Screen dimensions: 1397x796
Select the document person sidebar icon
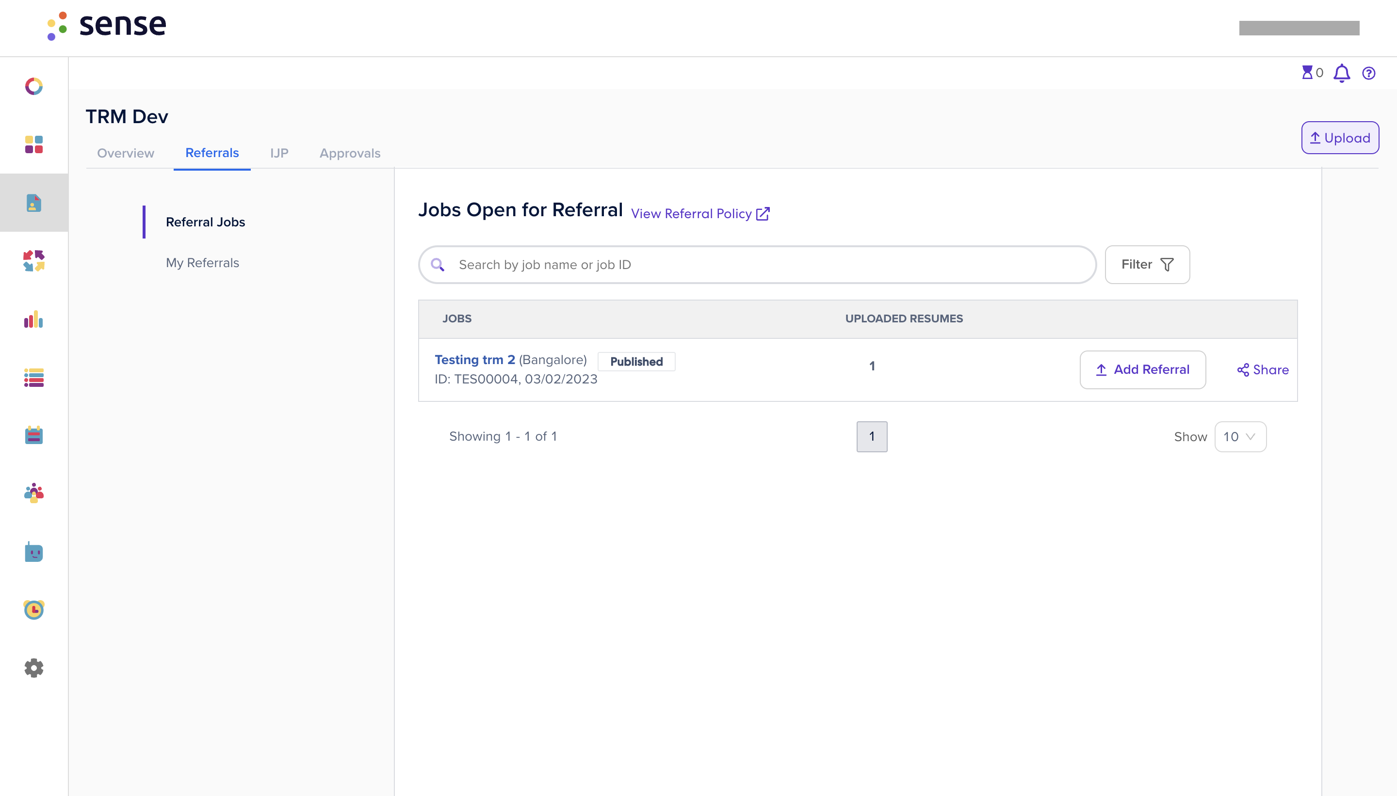[34, 203]
